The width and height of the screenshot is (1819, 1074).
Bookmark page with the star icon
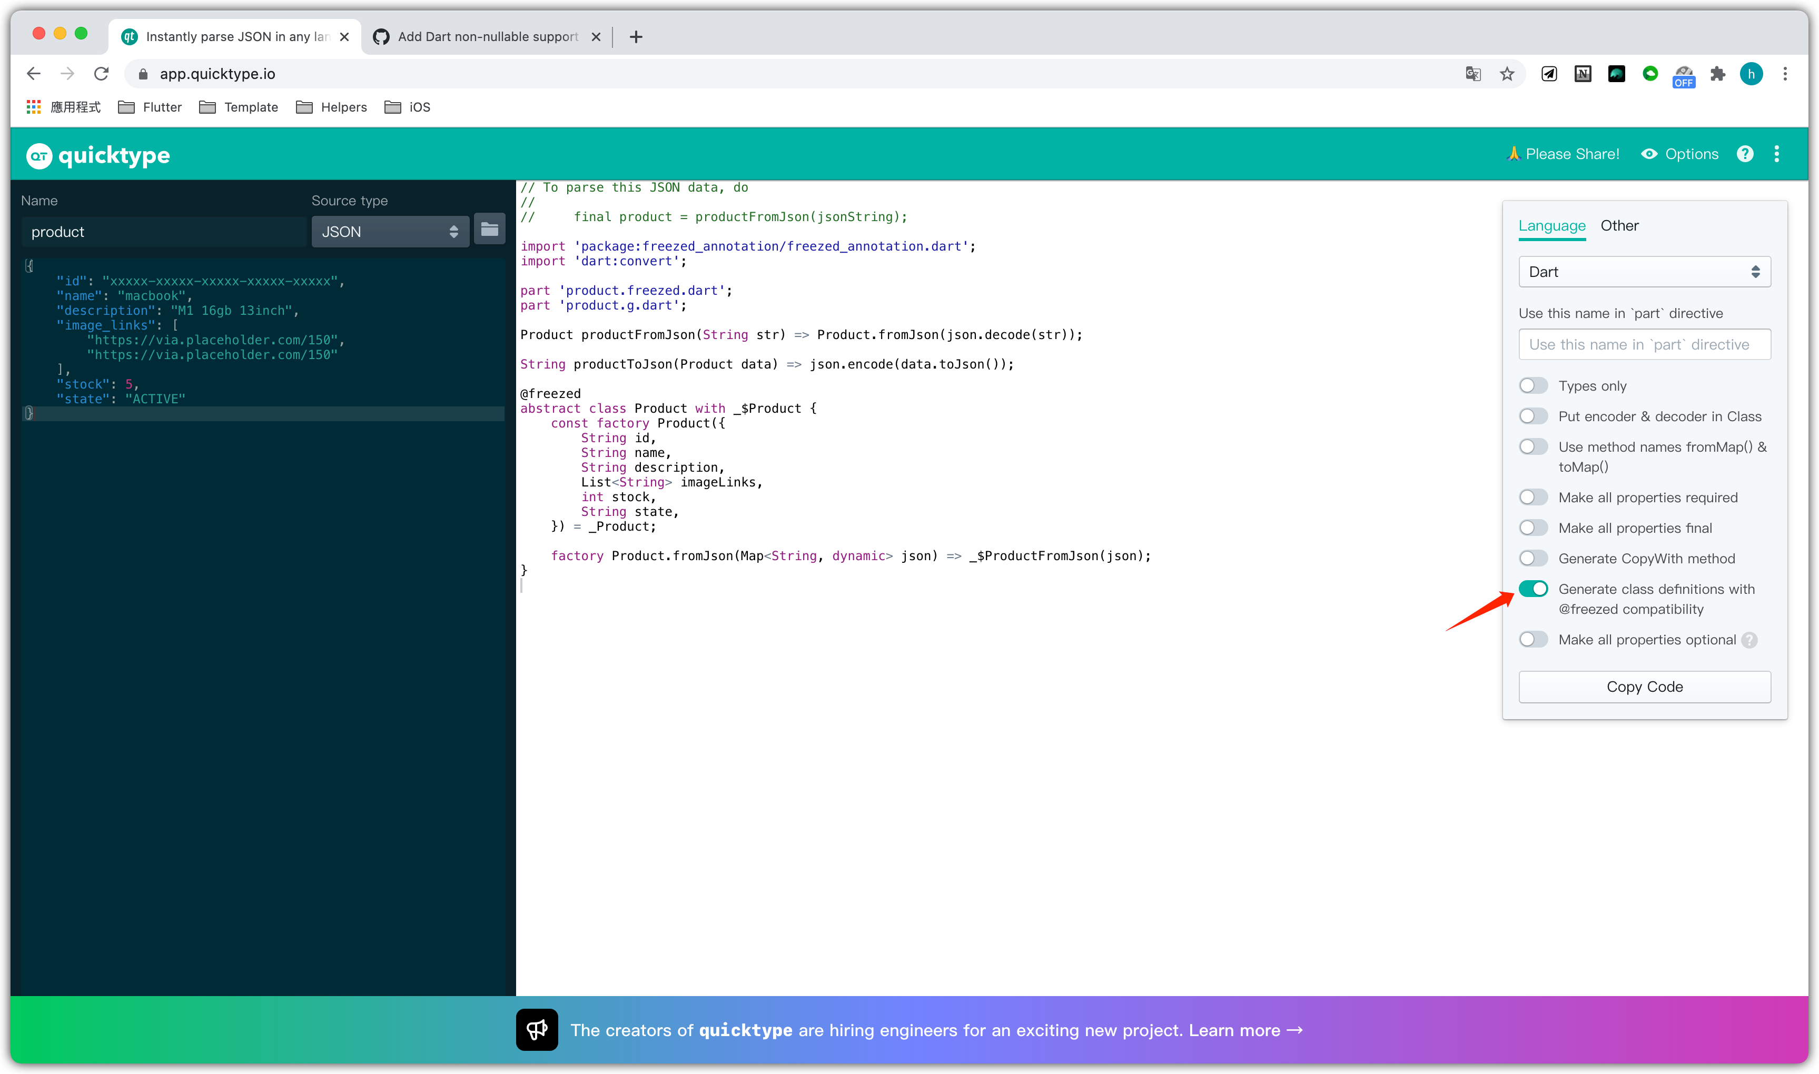point(1507,74)
